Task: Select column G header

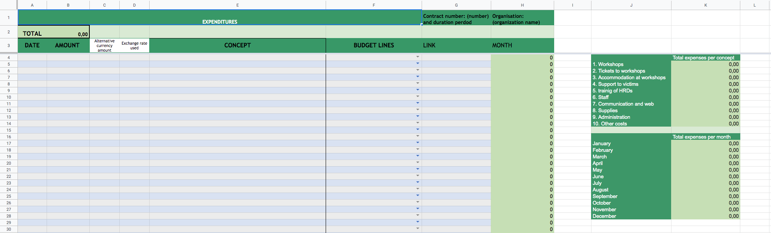Action: point(456,5)
